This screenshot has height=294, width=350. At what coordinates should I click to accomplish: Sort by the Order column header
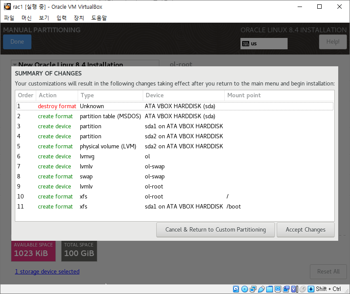pyautogui.click(x=26, y=96)
